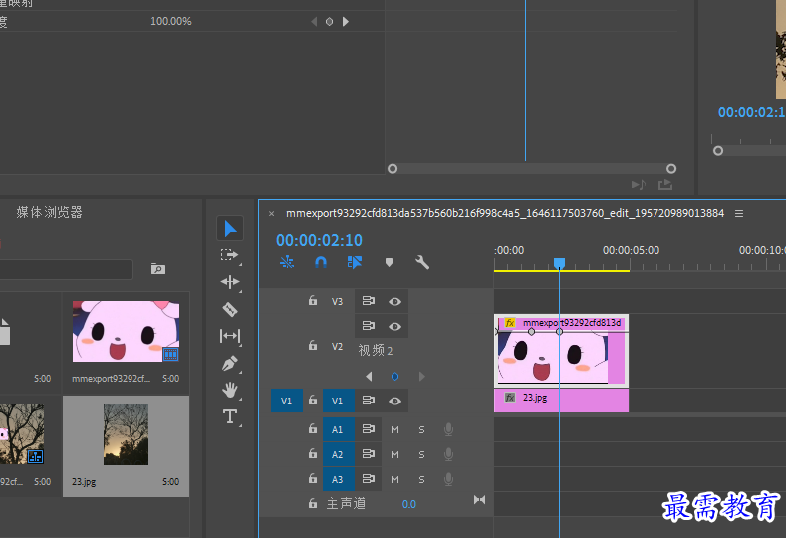Open the sequence panel menu icon
Viewport: 786px width, 538px height.
(739, 213)
